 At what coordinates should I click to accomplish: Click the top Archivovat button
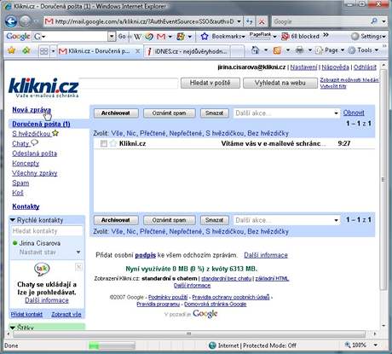(116, 113)
